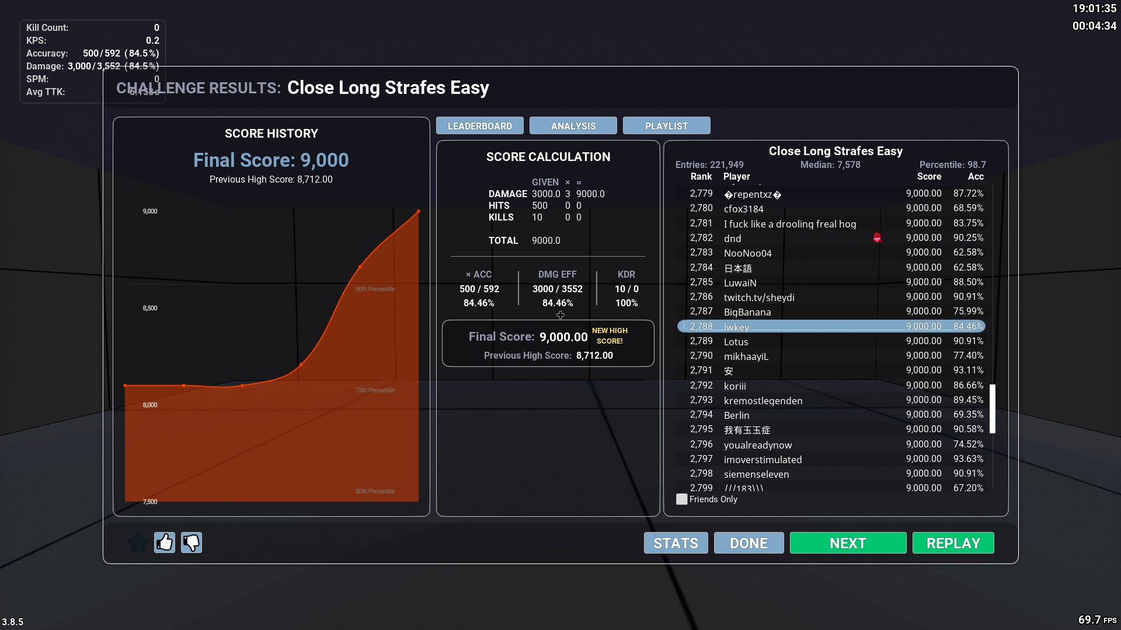Click the Acc column header

point(976,177)
